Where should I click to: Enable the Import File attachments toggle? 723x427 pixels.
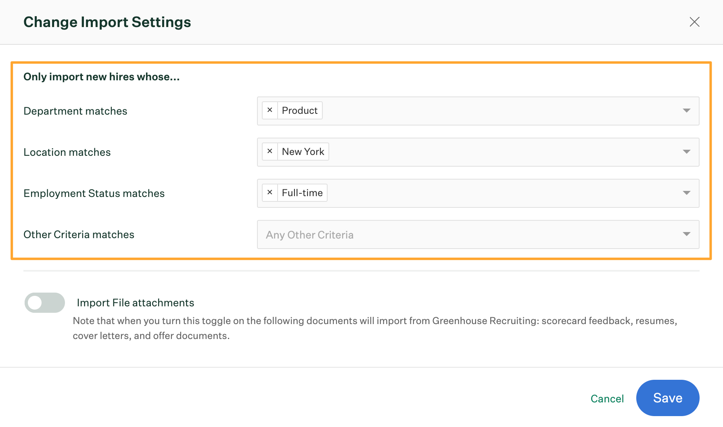pyautogui.click(x=45, y=303)
